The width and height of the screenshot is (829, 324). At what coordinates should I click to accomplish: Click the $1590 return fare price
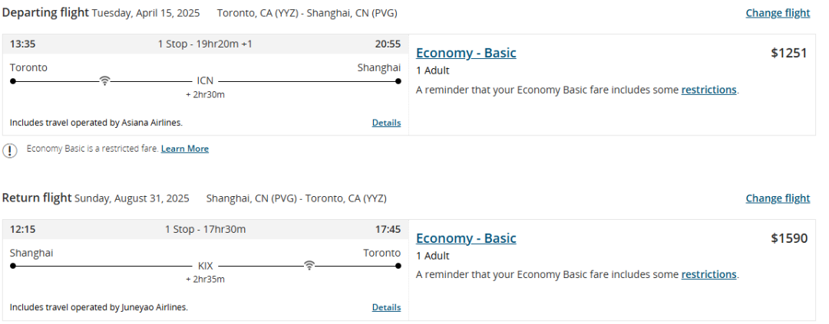click(789, 238)
